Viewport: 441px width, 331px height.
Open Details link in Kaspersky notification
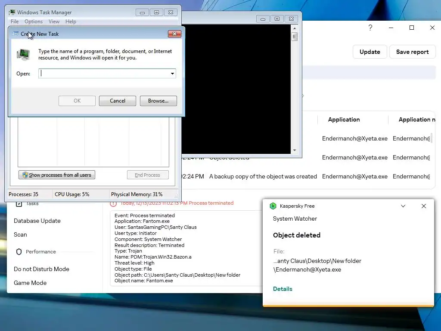coord(283,289)
